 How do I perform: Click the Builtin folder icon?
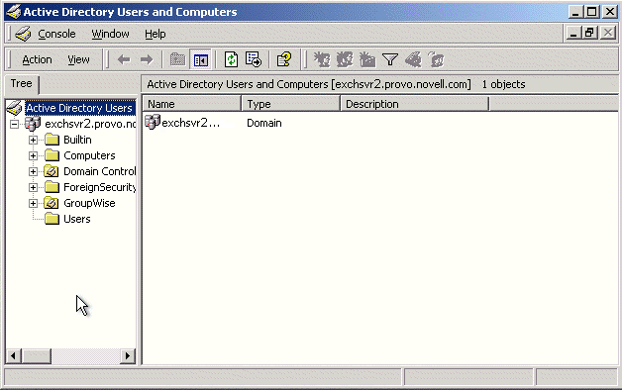pos(52,140)
